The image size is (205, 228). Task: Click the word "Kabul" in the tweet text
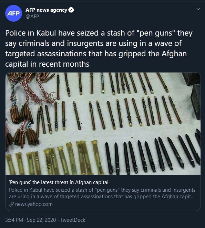tap(46, 33)
